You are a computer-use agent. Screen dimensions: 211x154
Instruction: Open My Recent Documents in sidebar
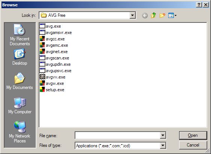point(19,35)
